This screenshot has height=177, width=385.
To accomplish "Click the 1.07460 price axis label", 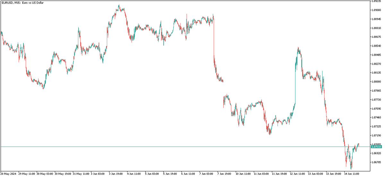I will 376,117.
